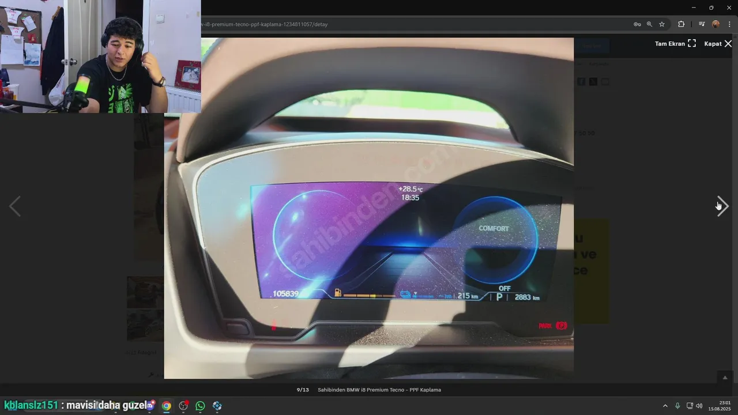Open Google Chrome from the taskbar
Screen dimensions: 738x415
pos(166,406)
